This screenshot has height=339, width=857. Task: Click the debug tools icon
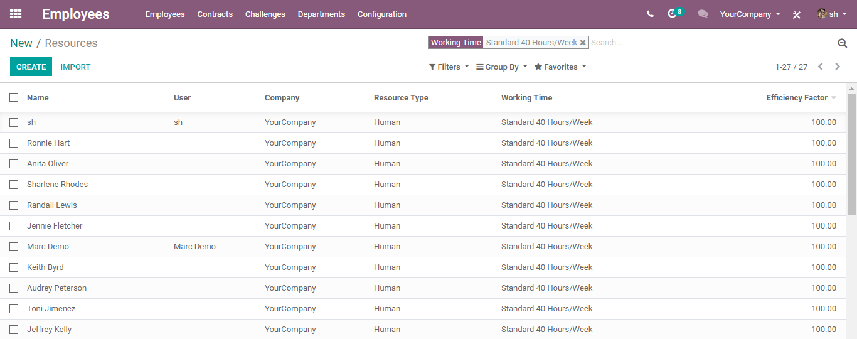point(797,14)
